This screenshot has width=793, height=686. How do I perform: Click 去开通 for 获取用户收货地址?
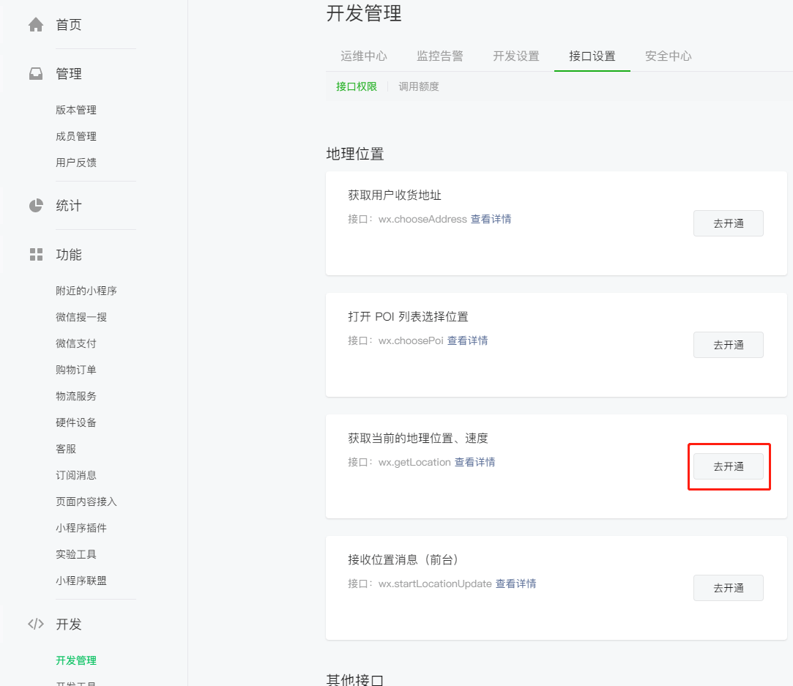pos(728,223)
